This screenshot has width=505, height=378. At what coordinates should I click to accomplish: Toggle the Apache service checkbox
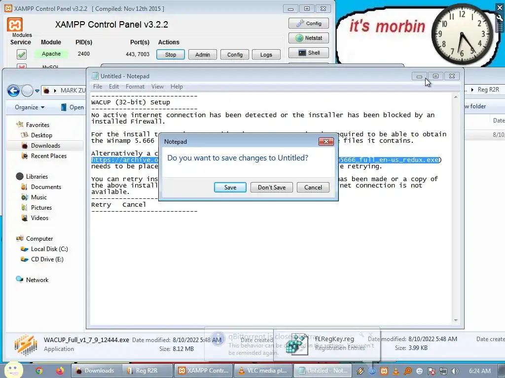22,54
